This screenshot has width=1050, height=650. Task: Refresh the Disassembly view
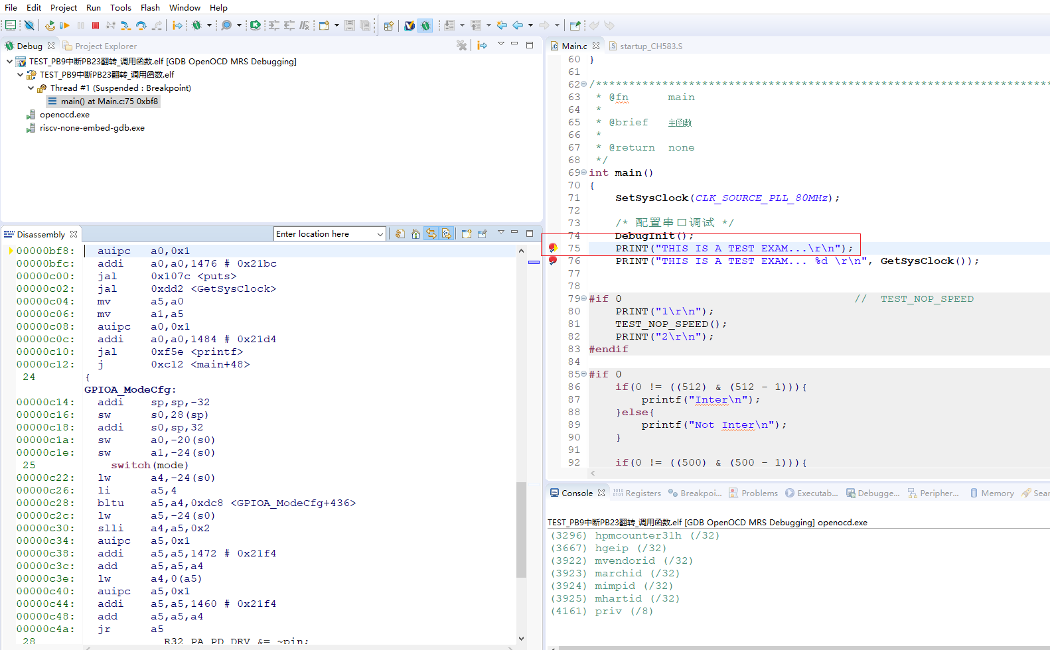pyautogui.click(x=400, y=233)
